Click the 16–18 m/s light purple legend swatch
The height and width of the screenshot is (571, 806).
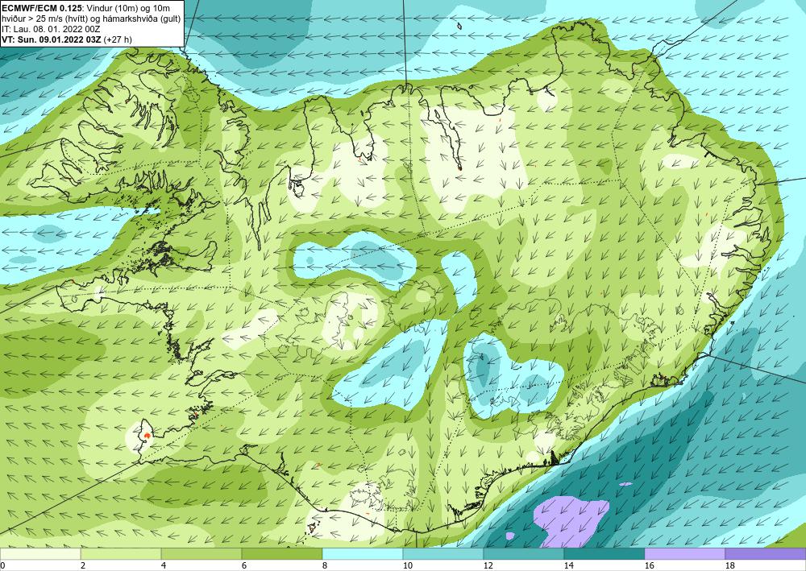click(x=684, y=553)
